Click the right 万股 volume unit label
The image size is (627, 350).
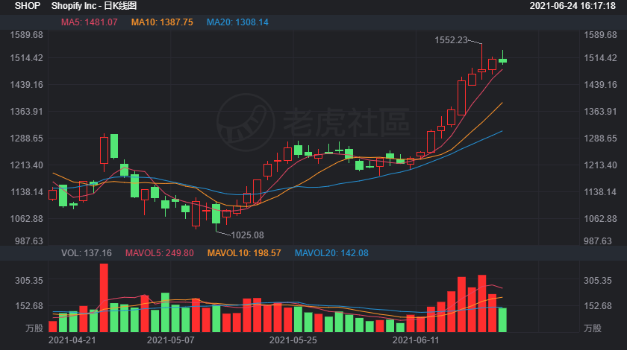coord(593,328)
